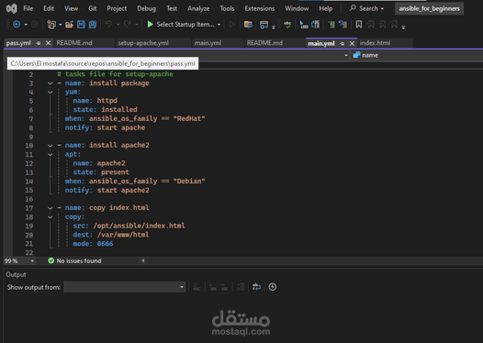This screenshot has width=483, height=343.
Task: Collapse the 'copy:' block chevron
Action: click(50, 217)
